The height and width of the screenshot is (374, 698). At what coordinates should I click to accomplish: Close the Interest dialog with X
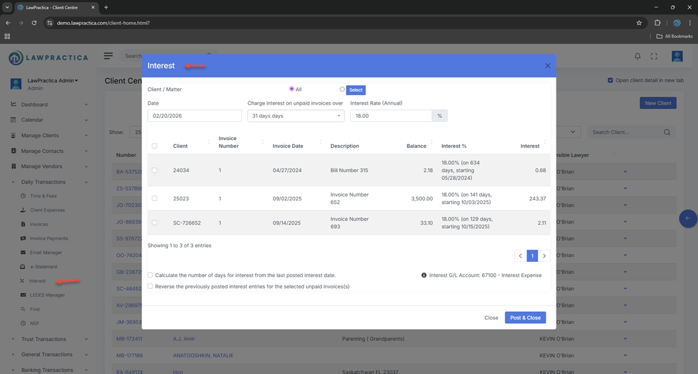pyautogui.click(x=548, y=66)
